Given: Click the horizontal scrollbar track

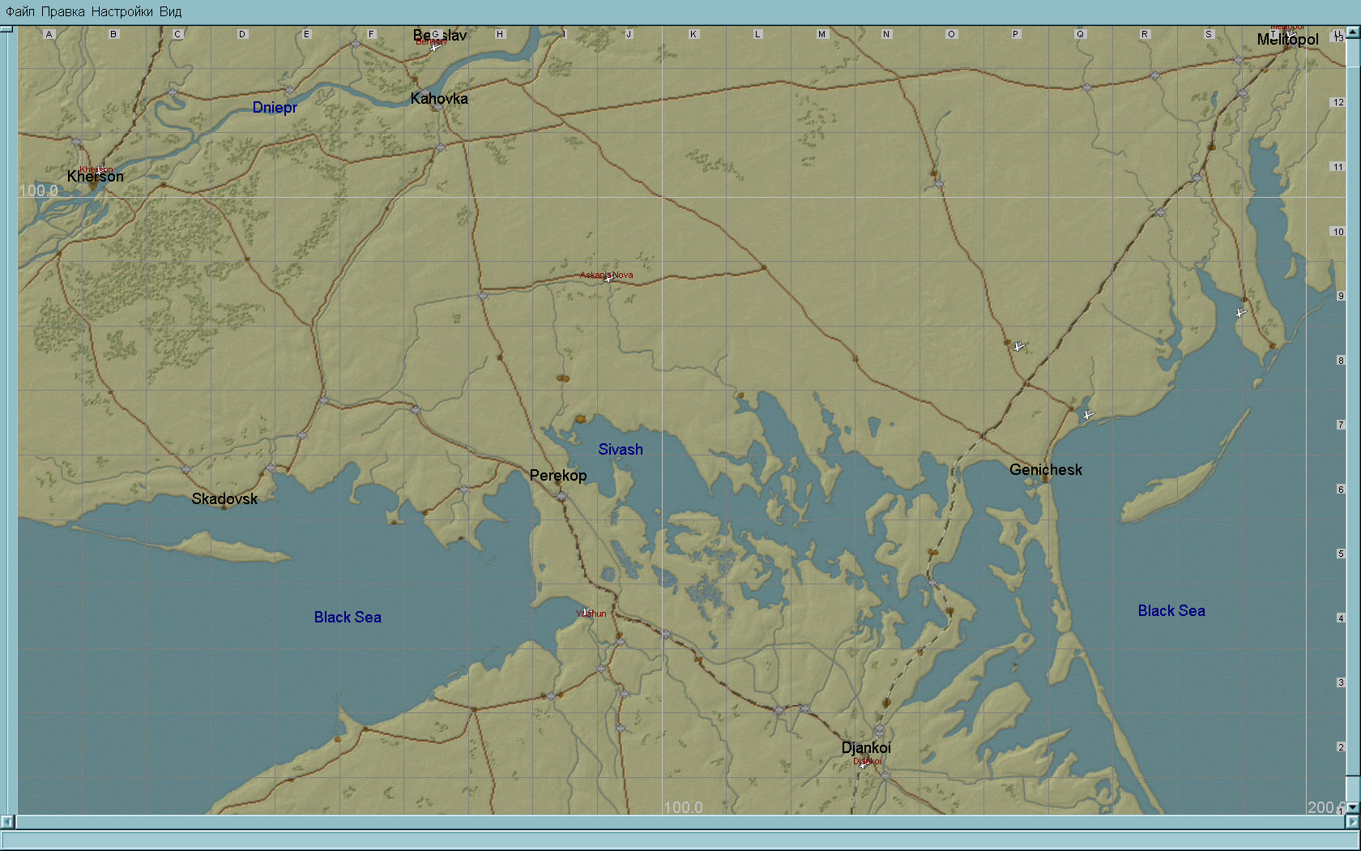Looking at the screenshot, I should pos(680,822).
